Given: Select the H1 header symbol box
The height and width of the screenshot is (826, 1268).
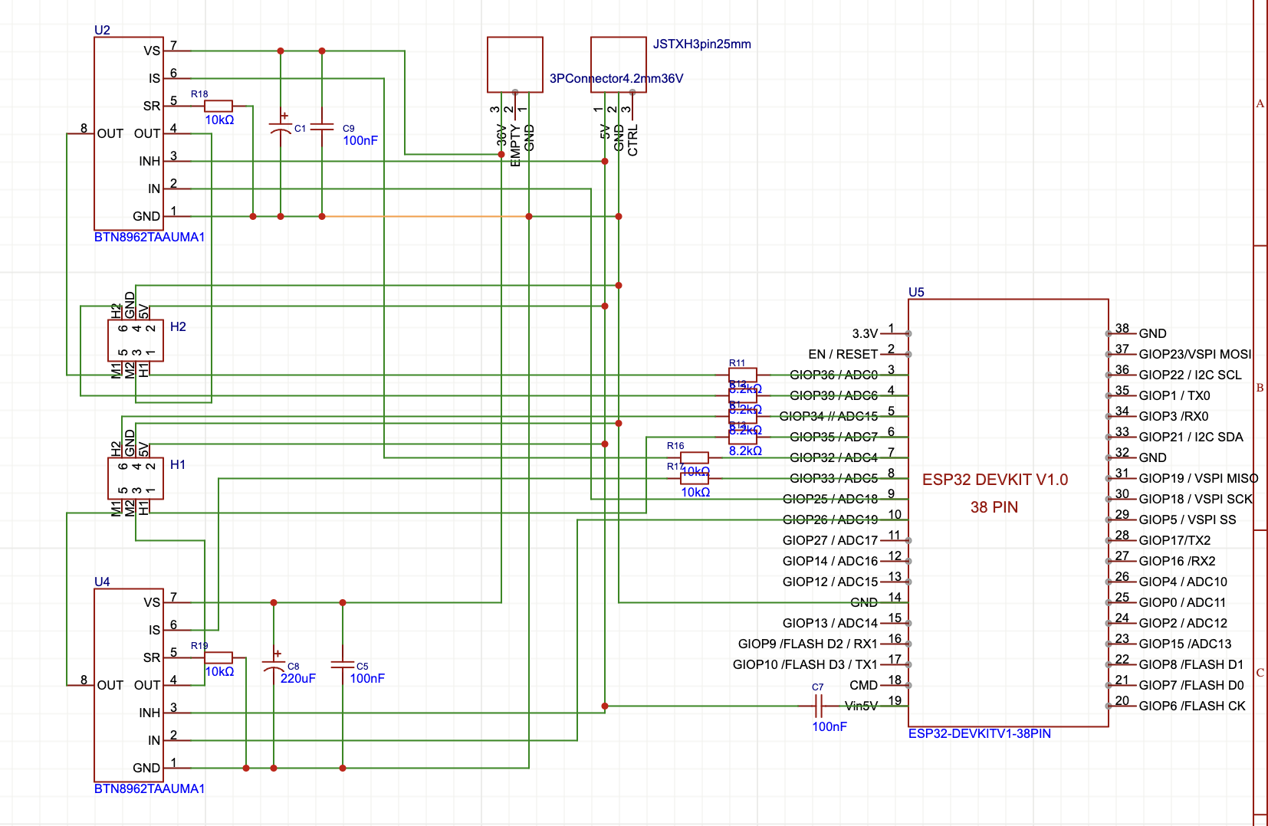Looking at the screenshot, I should pyautogui.click(x=136, y=479).
